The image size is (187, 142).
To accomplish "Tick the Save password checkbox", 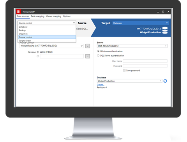I will pyautogui.click(x=124, y=70).
